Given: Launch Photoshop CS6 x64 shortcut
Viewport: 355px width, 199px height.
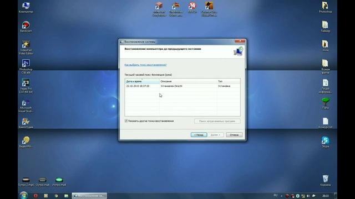Looking at the screenshot, I should (26, 67).
